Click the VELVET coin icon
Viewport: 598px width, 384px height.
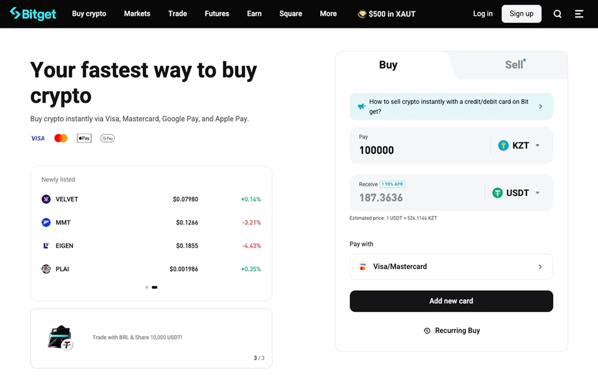(46, 199)
